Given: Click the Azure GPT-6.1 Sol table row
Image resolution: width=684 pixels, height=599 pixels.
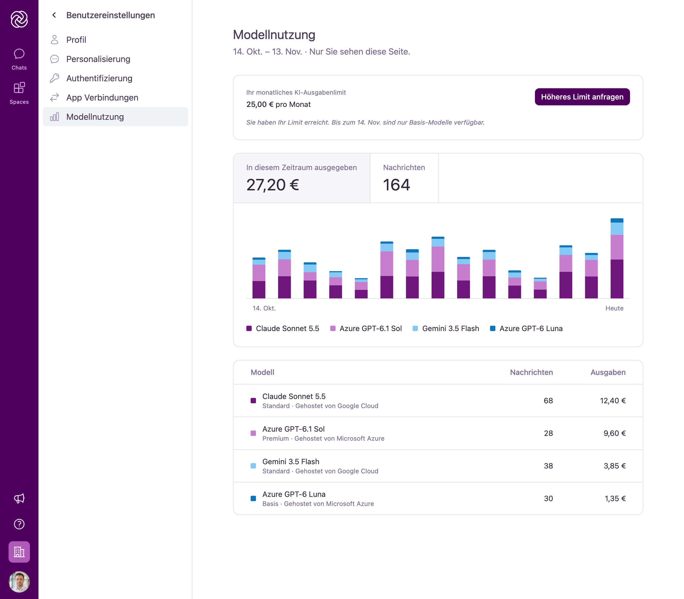Looking at the screenshot, I should [438, 433].
